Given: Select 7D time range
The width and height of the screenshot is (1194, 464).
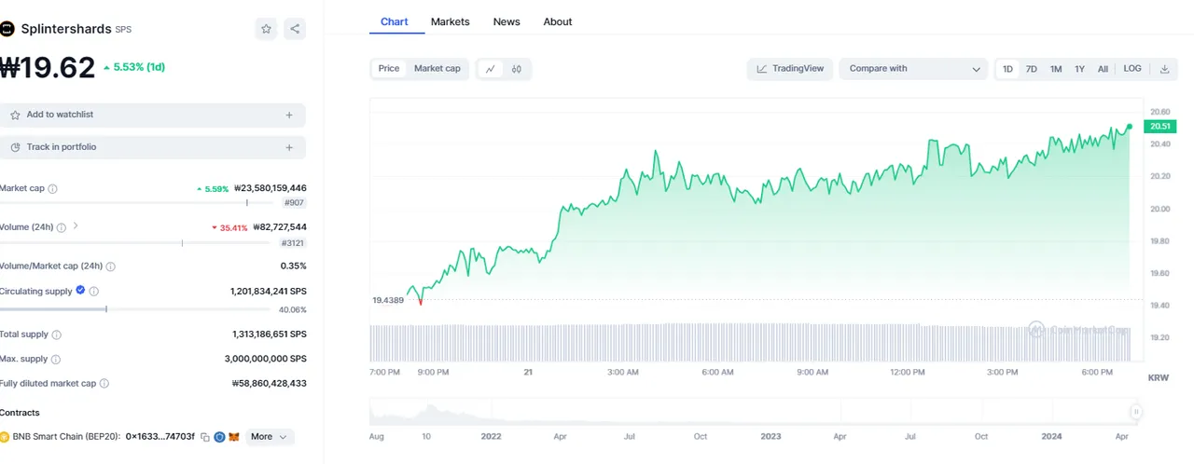Looking at the screenshot, I should coord(1032,69).
